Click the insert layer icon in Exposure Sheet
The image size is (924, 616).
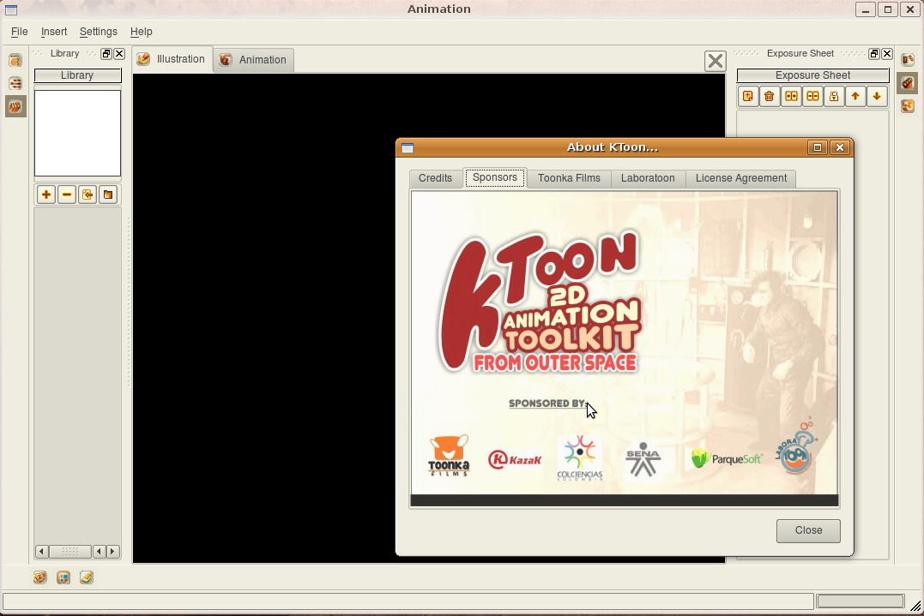point(748,97)
